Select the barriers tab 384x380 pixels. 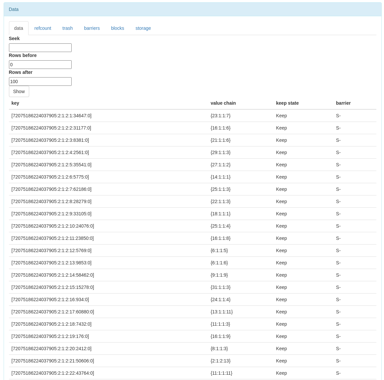92,28
